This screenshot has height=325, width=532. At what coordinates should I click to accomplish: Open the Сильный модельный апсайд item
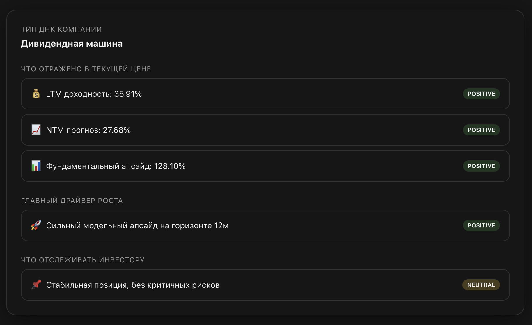tap(137, 225)
